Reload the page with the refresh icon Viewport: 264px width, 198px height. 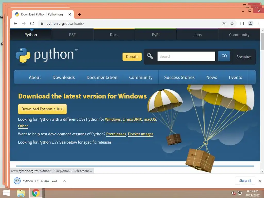[x=32, y=23]
